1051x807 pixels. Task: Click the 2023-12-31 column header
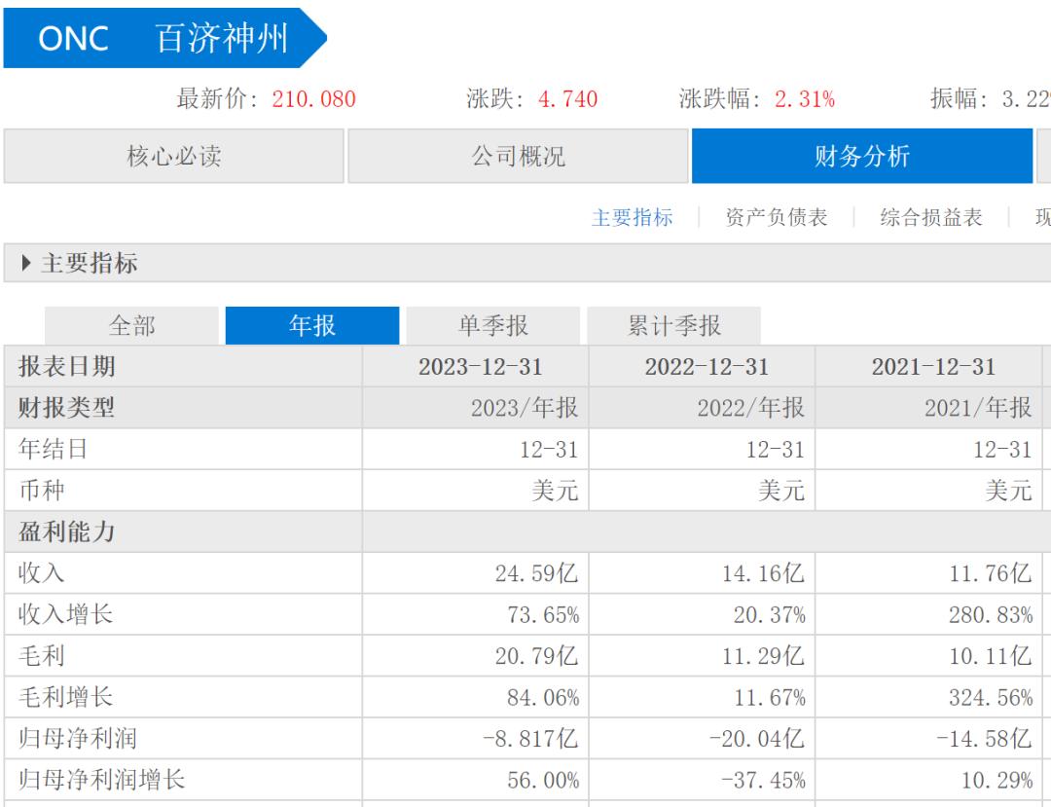480,367
